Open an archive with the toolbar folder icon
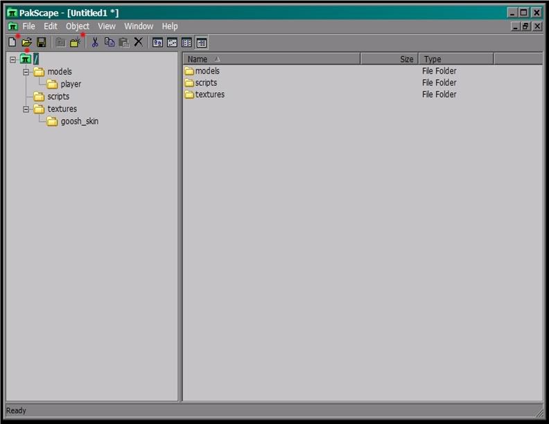 click(26, 42)
